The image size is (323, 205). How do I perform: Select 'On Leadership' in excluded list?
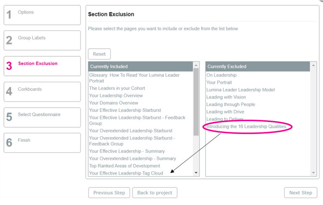[221, 75]
